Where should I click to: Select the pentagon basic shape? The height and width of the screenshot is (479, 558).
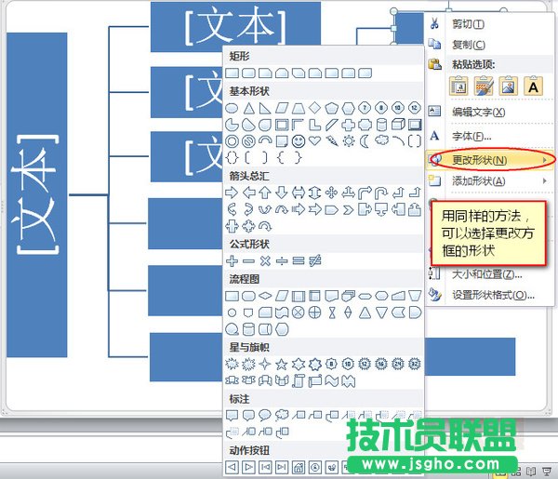(331, 108)
